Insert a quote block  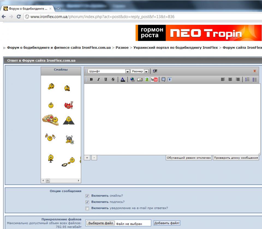coord(163,80)
